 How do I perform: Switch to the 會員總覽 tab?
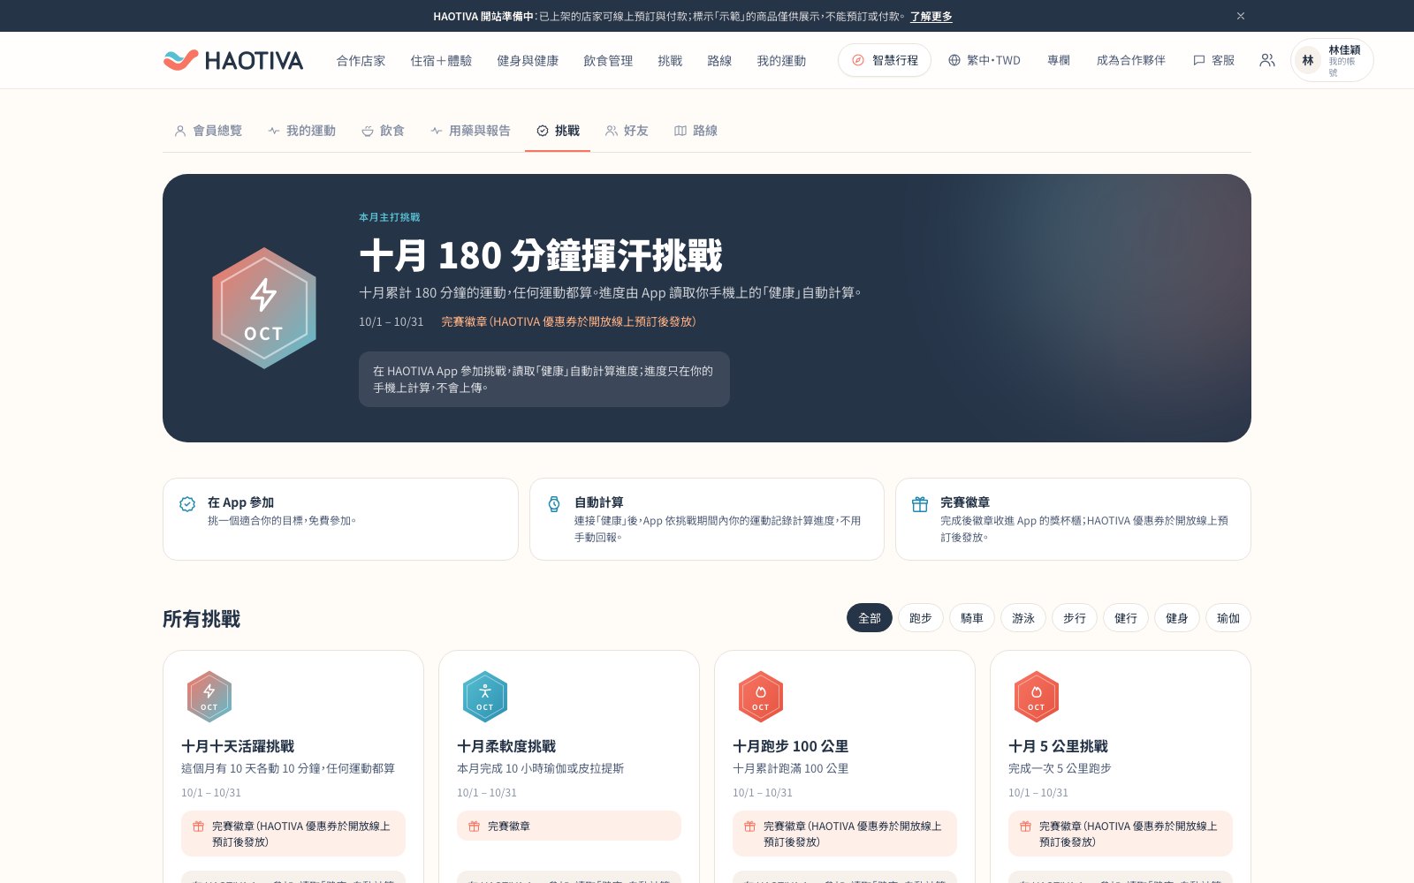[x=208, y=131]
